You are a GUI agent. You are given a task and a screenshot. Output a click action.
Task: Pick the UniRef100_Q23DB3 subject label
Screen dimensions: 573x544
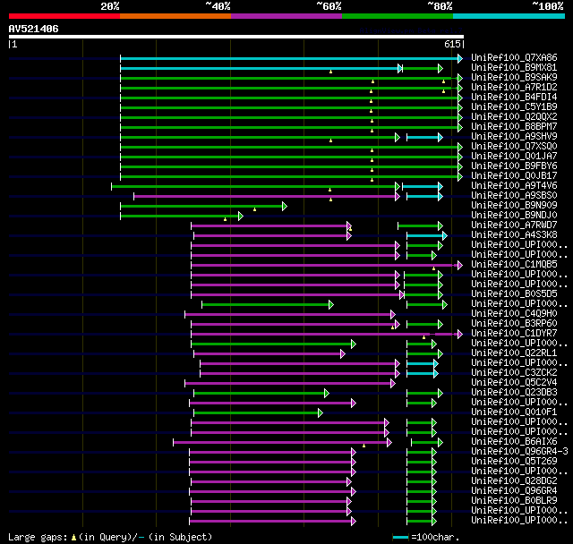coord(514,393)
